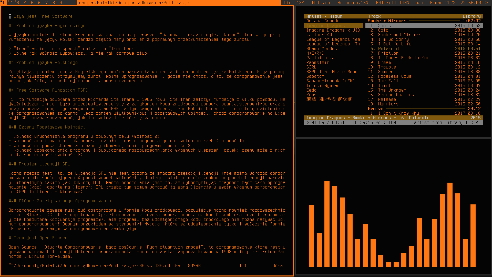Select the Smoke + Mirrors album header
The height and width of the screenshot is (277, 492).
[387, 21]
